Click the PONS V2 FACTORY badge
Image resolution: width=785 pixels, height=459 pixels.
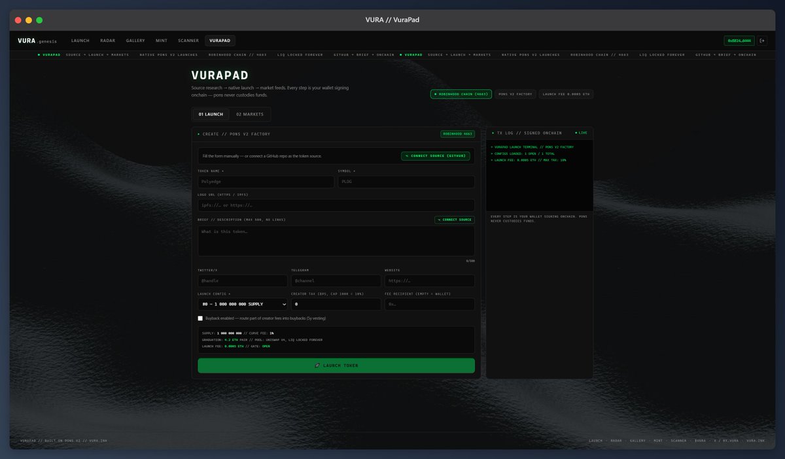click(515, 94)
